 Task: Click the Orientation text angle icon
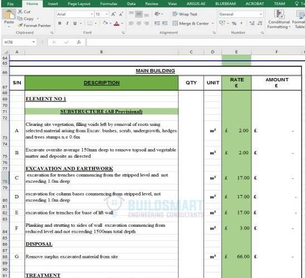tap(157, 14)
